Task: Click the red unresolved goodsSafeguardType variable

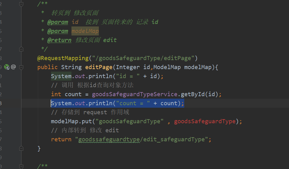Action: 205,121
